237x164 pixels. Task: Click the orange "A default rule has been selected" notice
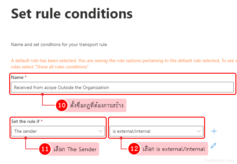(122, 60)
